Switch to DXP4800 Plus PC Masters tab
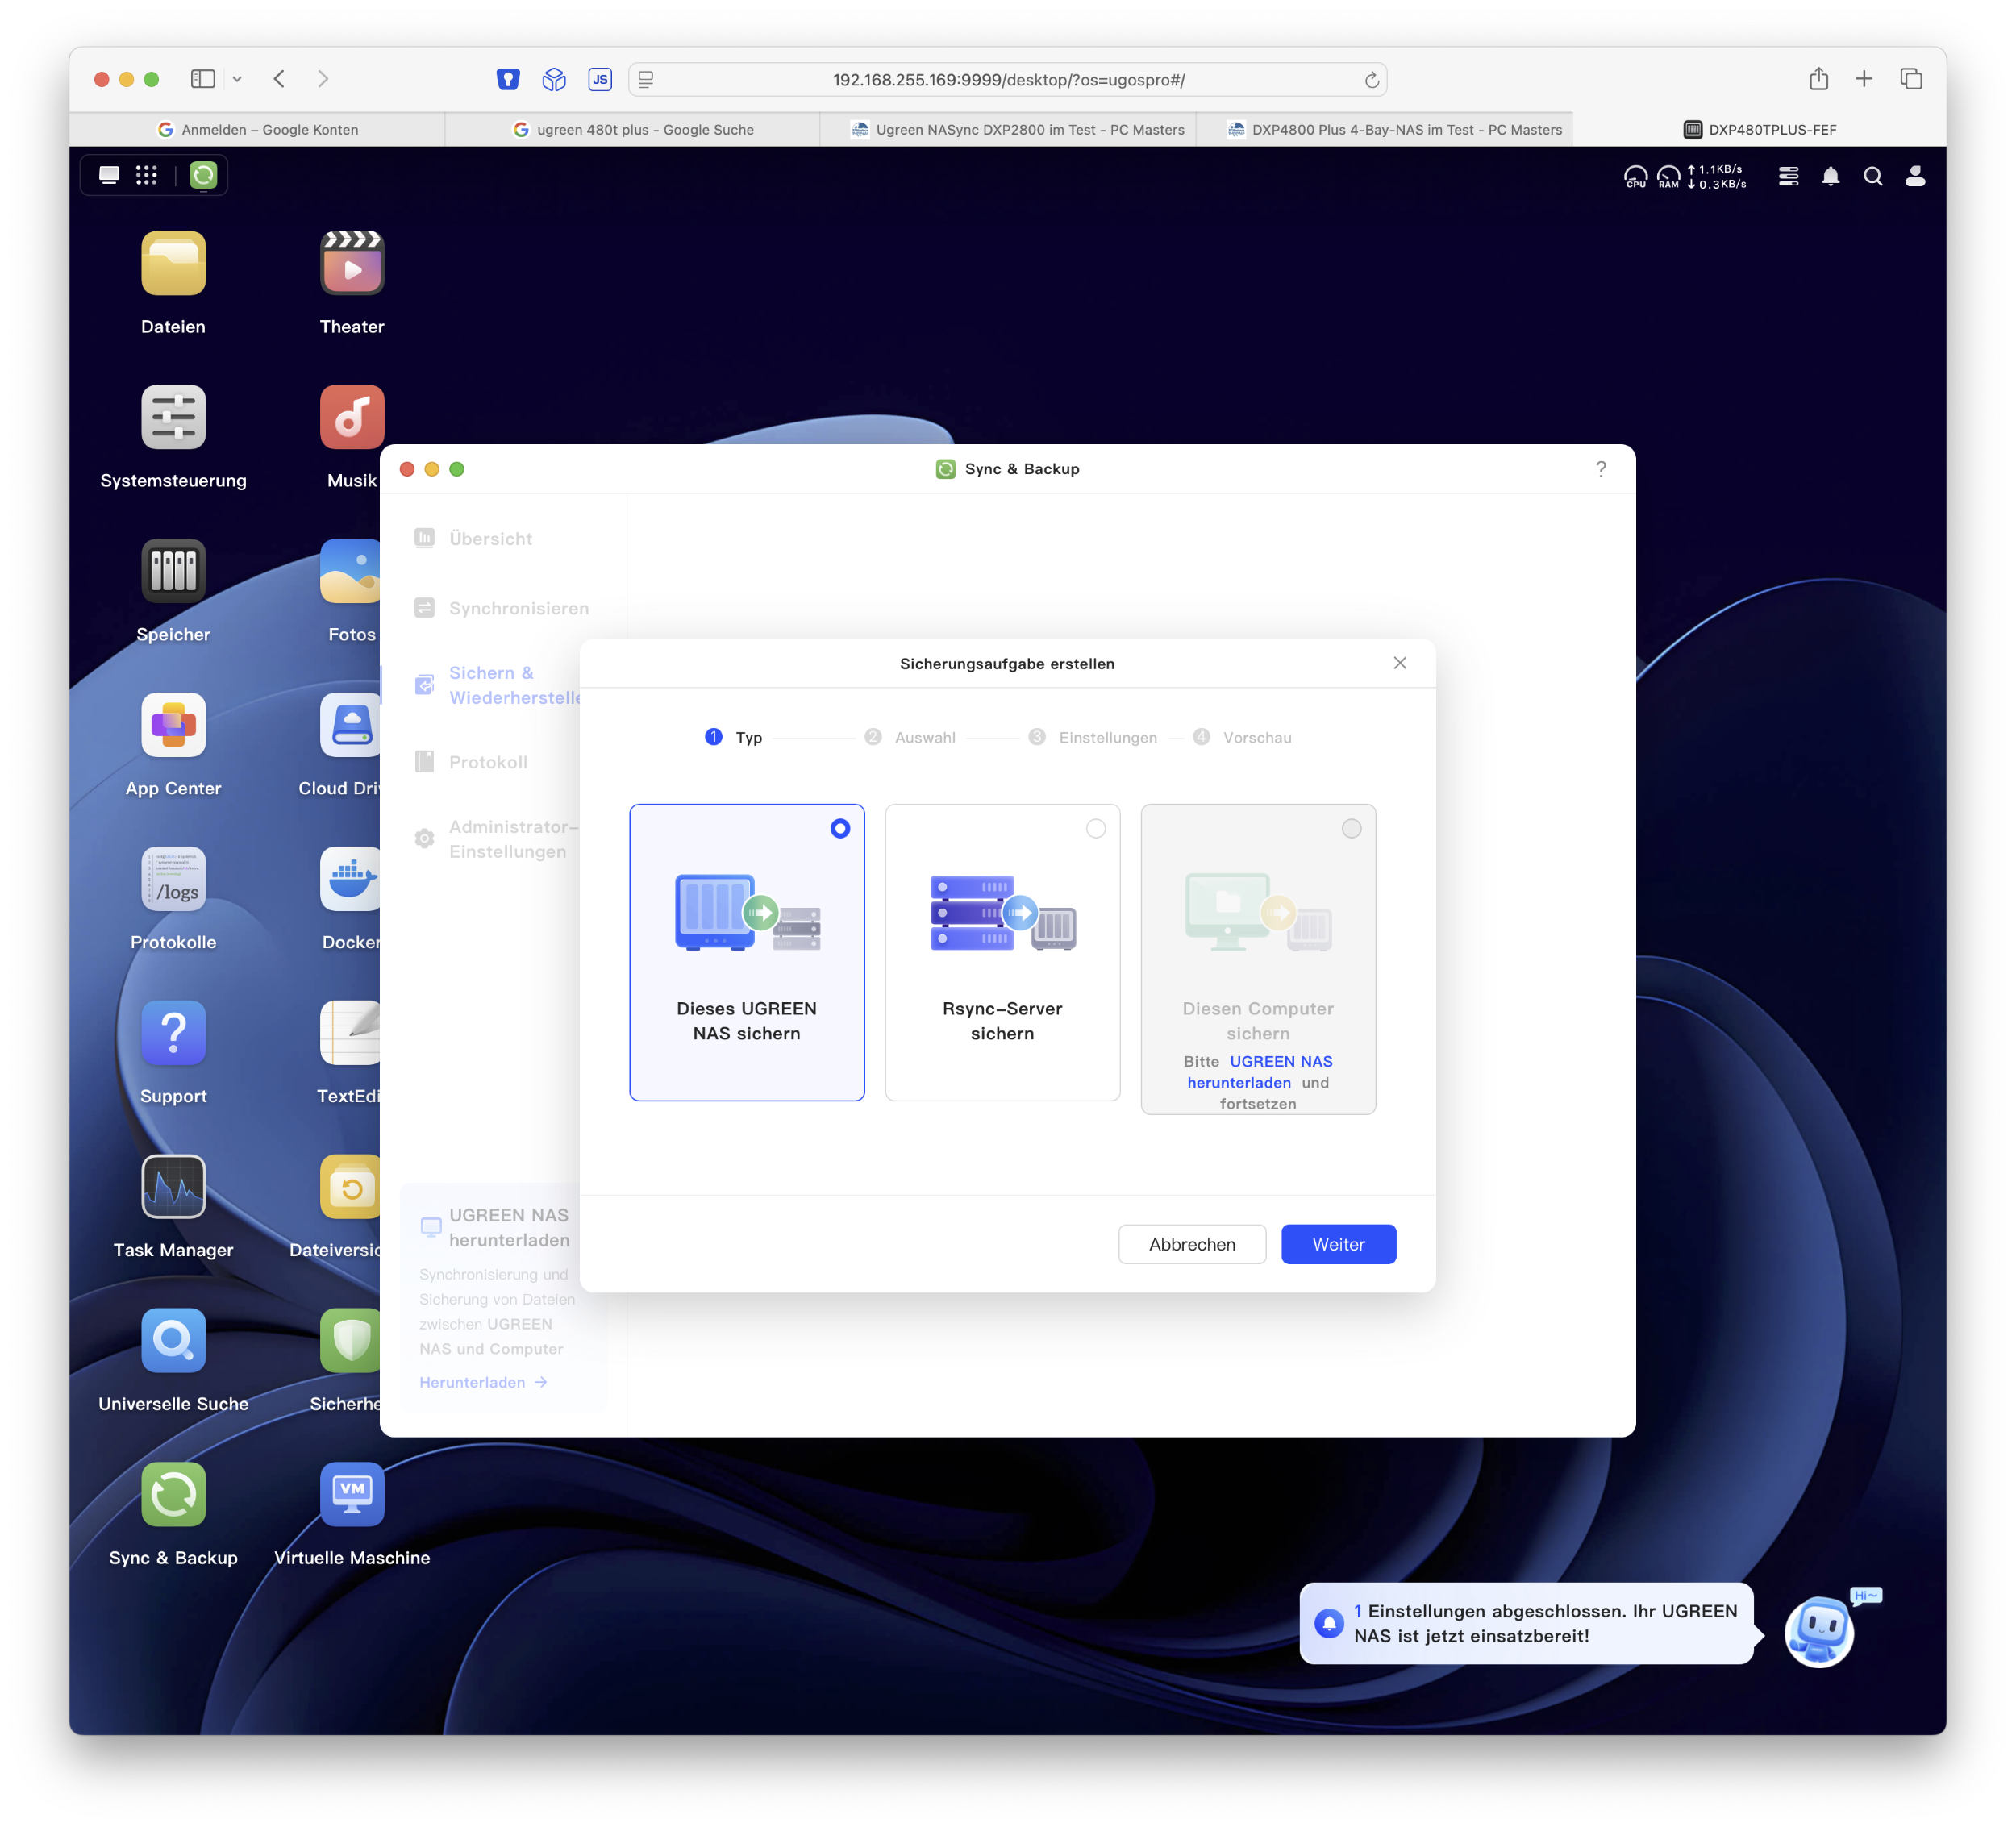The width and height of the screenshot is (2016, 1827). click(1394, 129)
